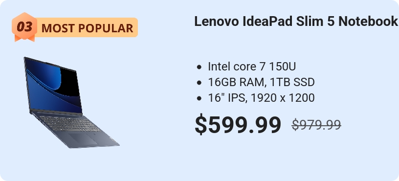
Task: Select the 16" IPS, 1920 x 1200 spec
Action: pos(261,98)
